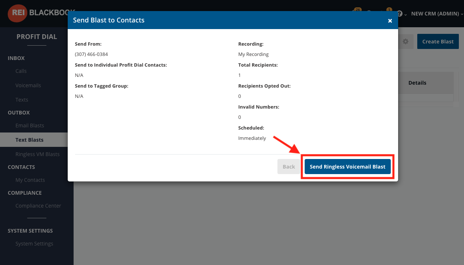The height and width of the screenshot is (265, 464).
Task: Open Voicemails in the sidebar
Action: point(28,85)
